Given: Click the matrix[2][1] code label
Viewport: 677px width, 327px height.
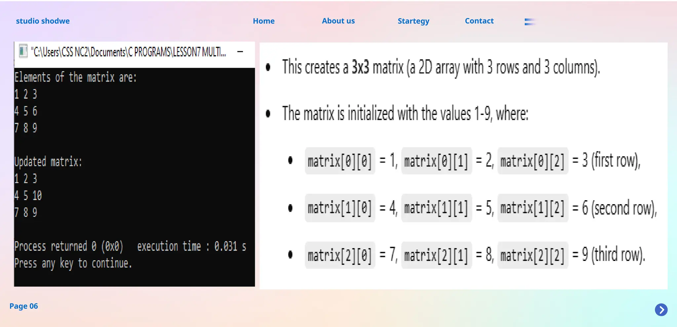Looking at the screenshot, I should coord(436,255).
